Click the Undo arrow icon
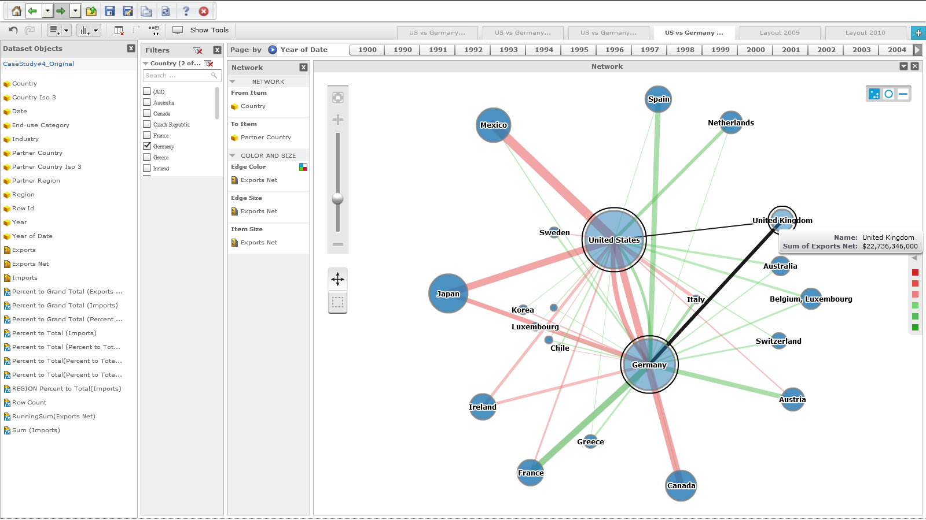926x520 pixels. click(x=13, y=30)
